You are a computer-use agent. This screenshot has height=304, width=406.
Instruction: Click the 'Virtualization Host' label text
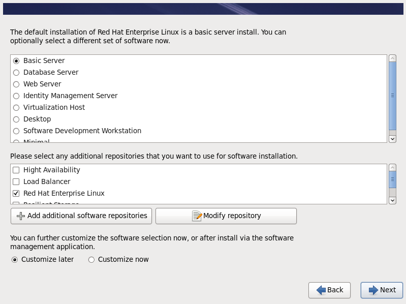(x=54, y=107)
